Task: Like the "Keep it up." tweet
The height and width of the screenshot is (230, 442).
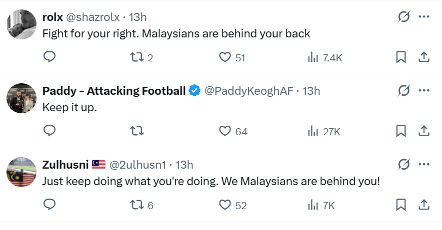Action: coord(225,131)
